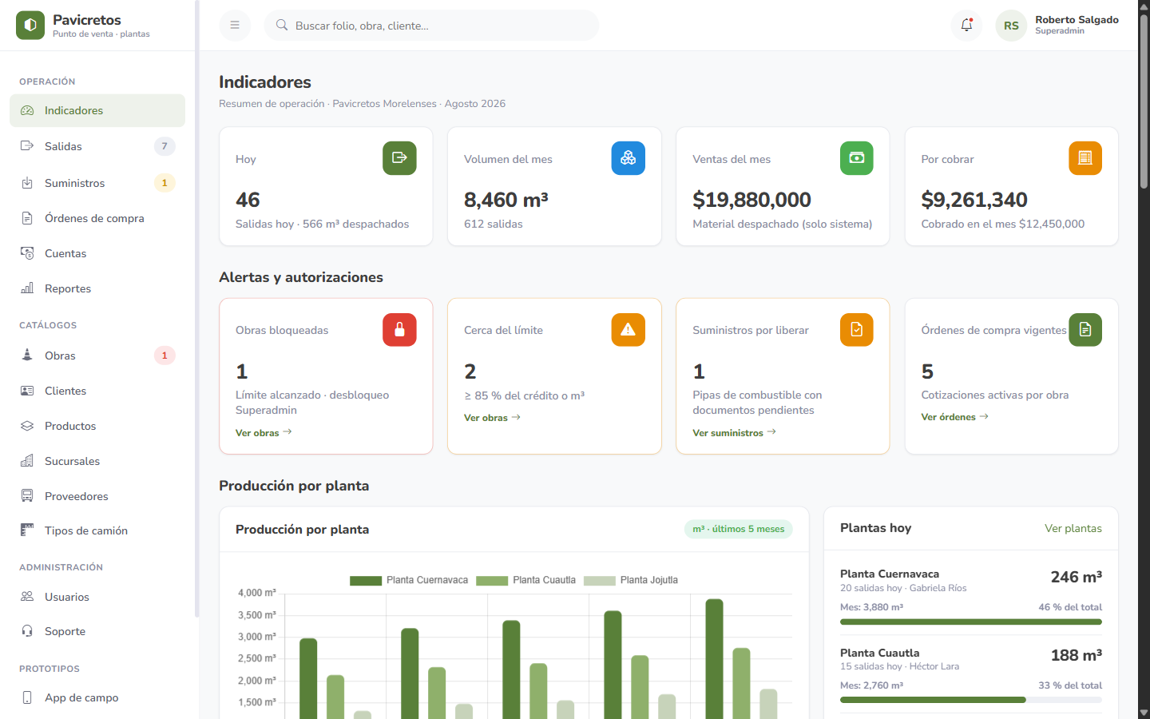Open the notifications bell
Screen dimensions: 1150x719
[966, 26]
